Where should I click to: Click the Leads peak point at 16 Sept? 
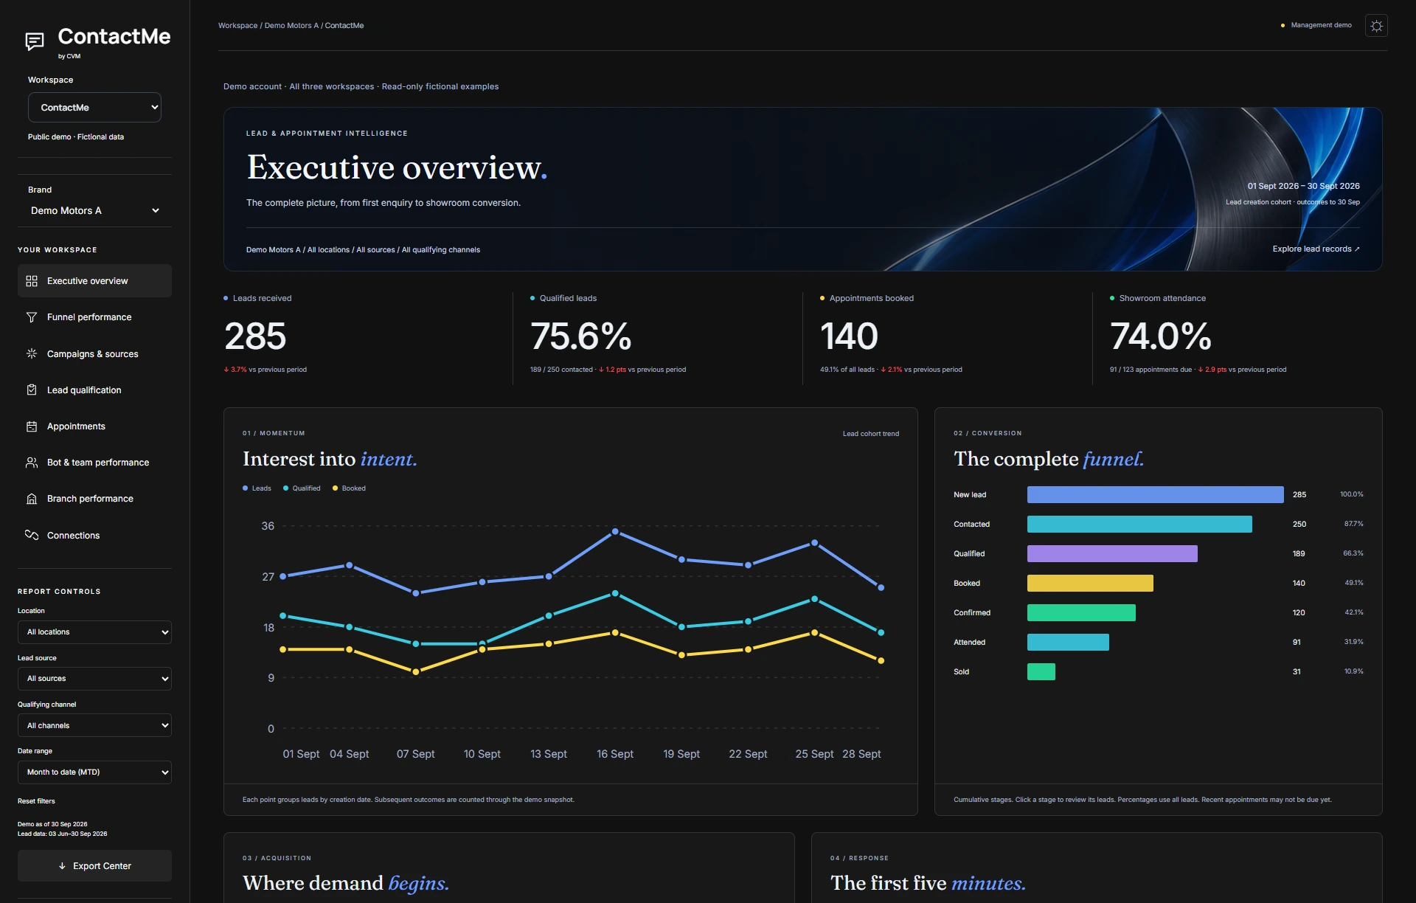click(x=615, y=531)
